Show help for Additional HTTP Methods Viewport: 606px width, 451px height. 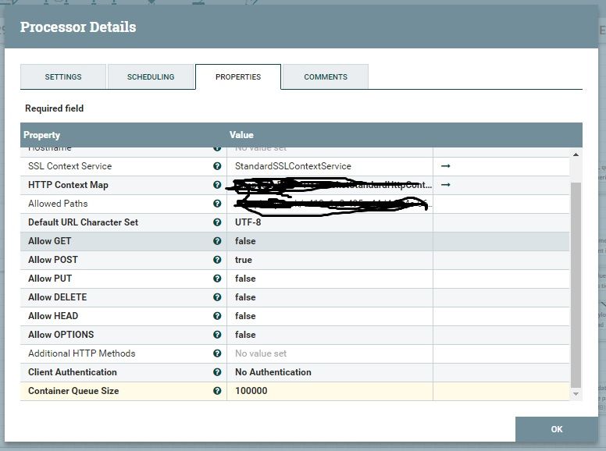pos(217,353)
